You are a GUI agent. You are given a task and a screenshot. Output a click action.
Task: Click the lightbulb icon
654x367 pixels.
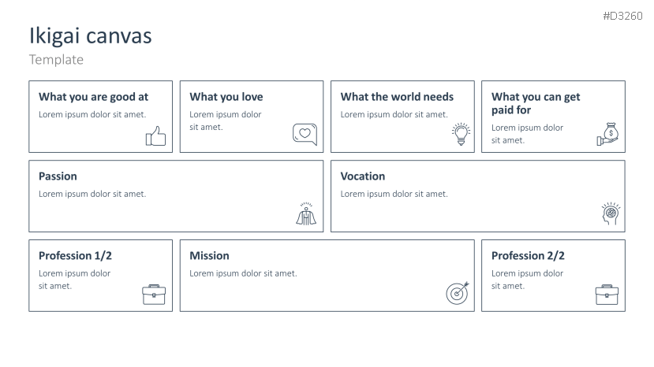tap(460, 135)
